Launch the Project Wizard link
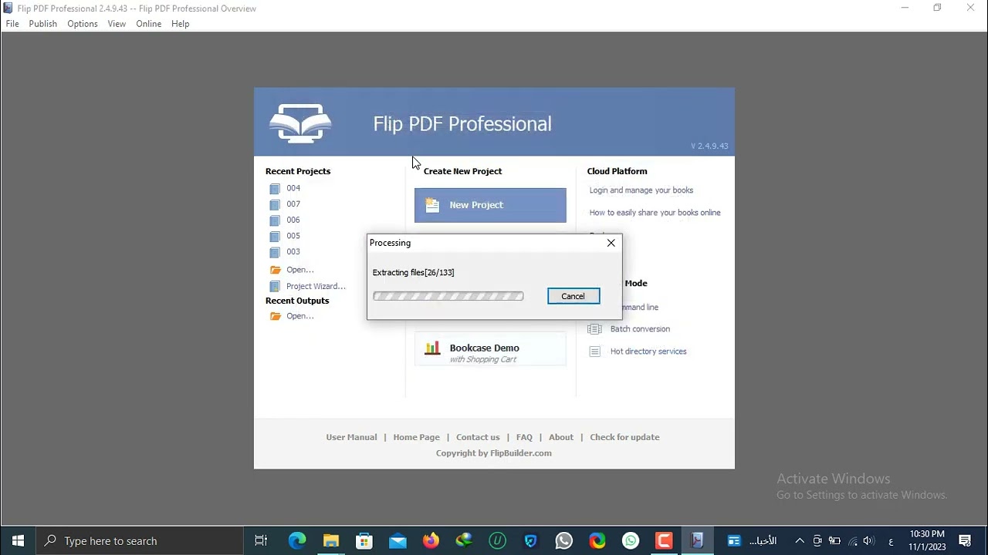The width and height of the screenshot is (988, 555). (x=316, y=286)
